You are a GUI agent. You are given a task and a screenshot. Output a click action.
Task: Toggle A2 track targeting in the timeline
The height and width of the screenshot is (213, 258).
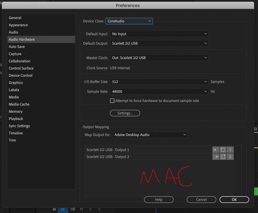63,209
